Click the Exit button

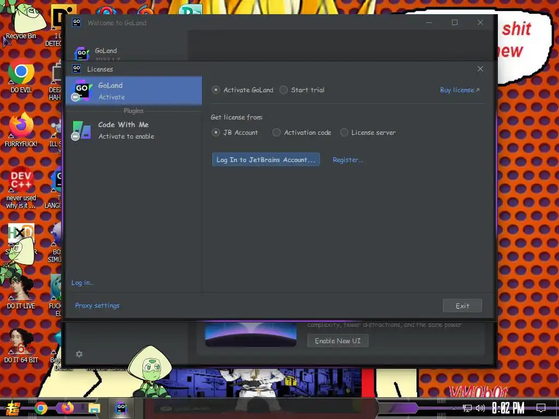(462, 306)
